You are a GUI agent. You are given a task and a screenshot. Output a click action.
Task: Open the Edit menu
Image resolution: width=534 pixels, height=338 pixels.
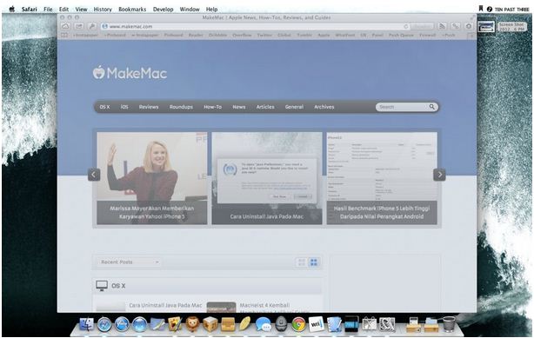[x=63, y=10]
